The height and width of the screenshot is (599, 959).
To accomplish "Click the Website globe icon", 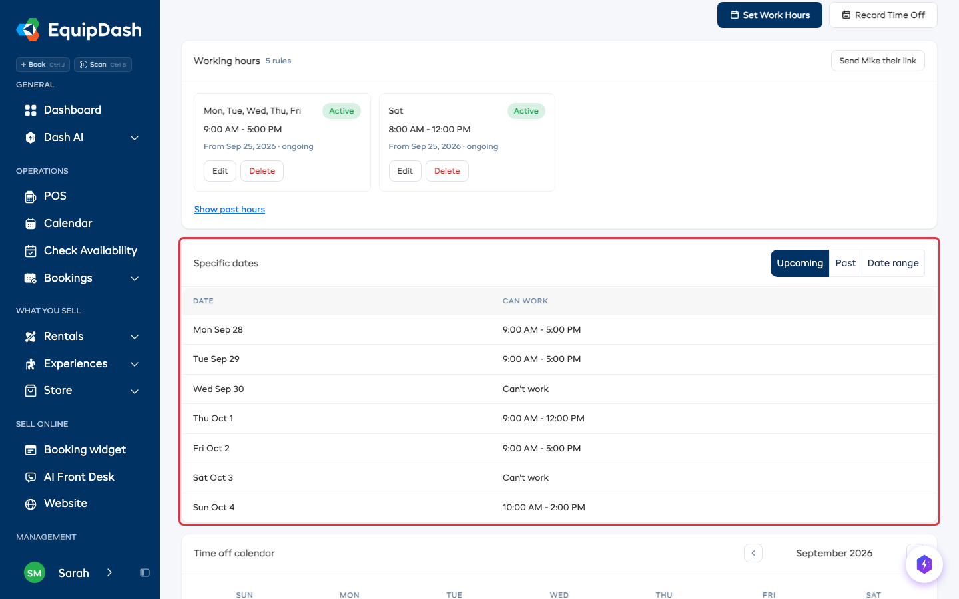I will click(31, 504).
